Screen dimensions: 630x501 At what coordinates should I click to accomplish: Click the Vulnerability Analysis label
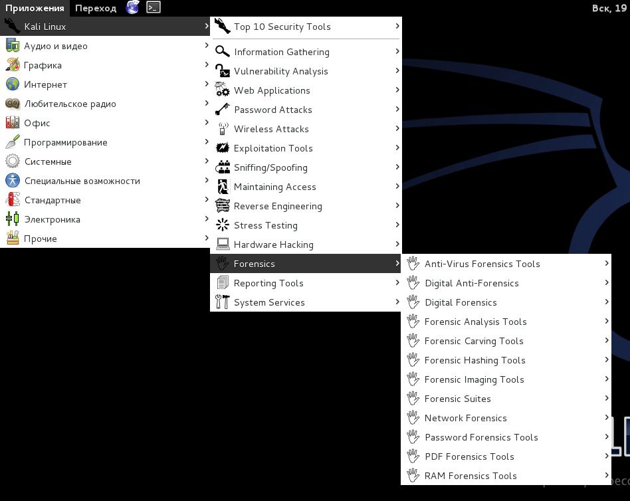(281, 71)
